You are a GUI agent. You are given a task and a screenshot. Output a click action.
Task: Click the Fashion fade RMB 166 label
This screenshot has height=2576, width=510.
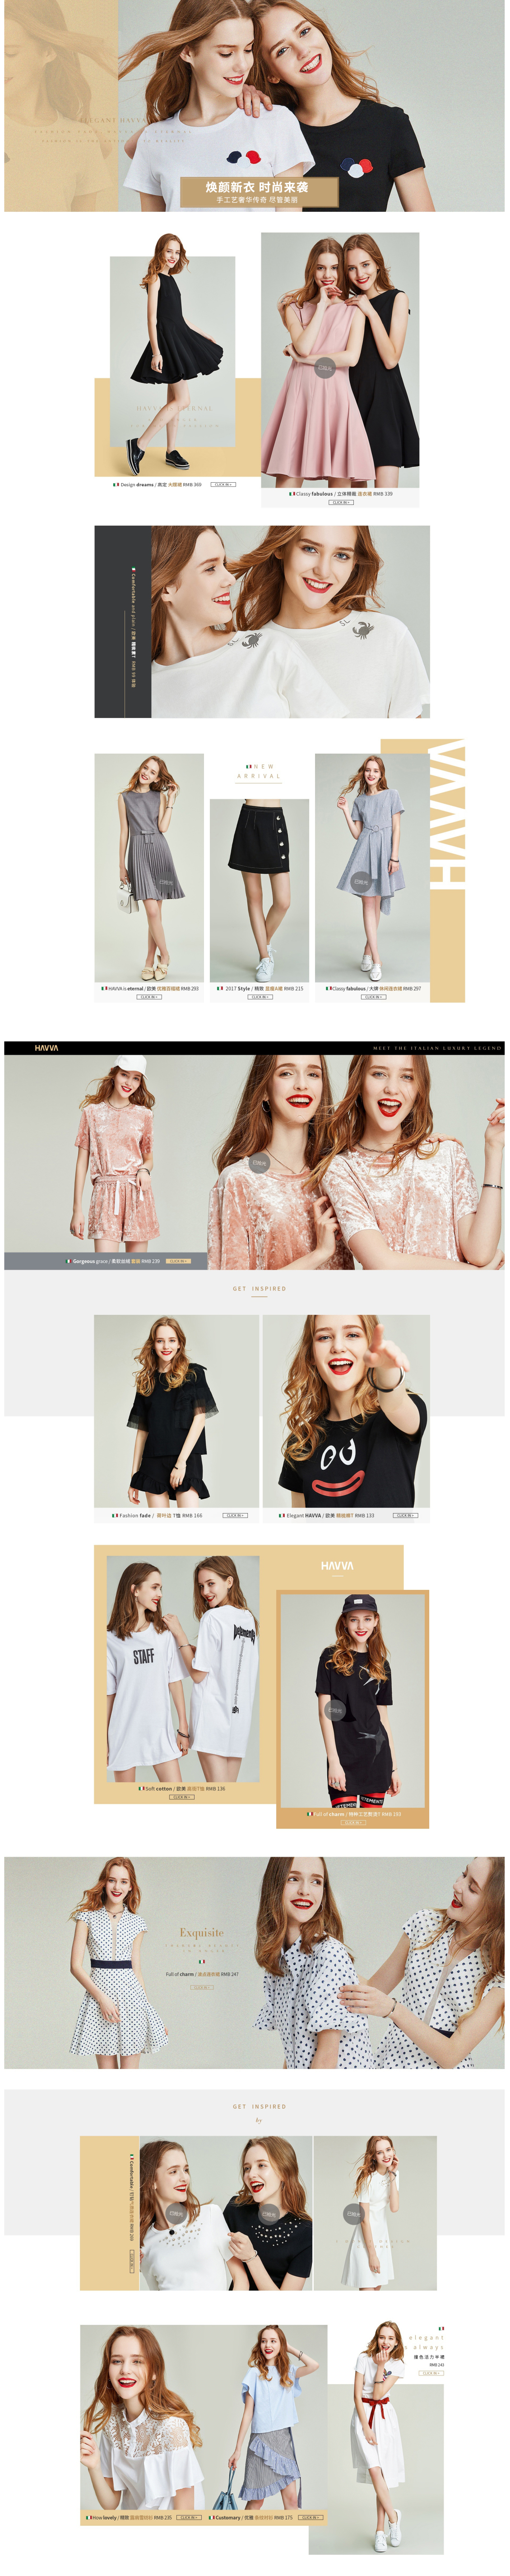click(157, 1515)
